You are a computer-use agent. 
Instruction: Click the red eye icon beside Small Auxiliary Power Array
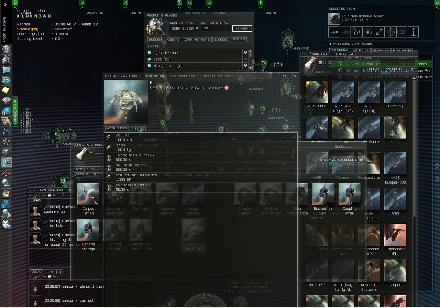(227, 88)
